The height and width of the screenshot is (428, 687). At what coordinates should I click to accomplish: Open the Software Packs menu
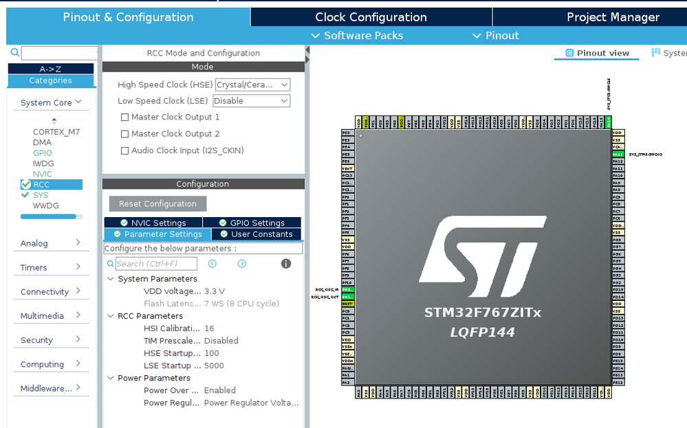357,36
